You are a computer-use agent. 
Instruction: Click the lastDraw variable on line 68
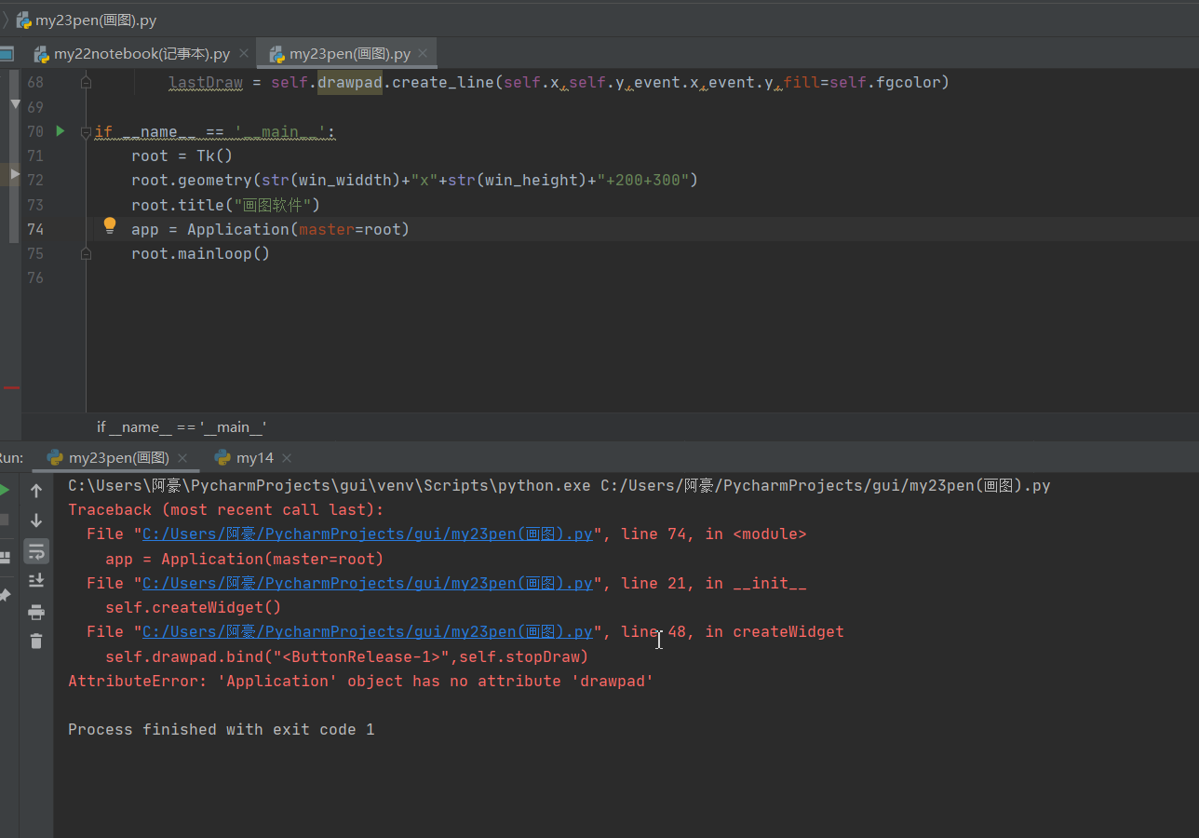tap(206, 82)
